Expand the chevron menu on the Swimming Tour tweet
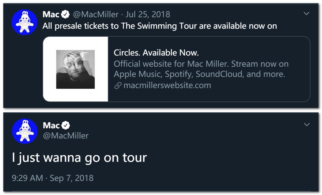322x195 pixels. tap(306, 13)
